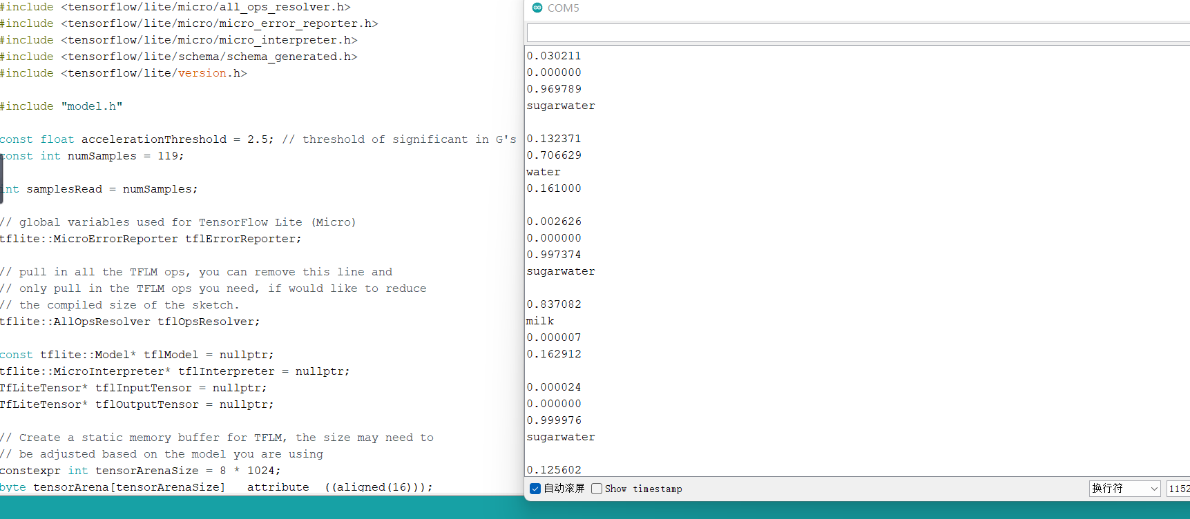Click the 'only pull in the TFLM ops' comment
This screenshot has height=519, width=1190.
213,288
